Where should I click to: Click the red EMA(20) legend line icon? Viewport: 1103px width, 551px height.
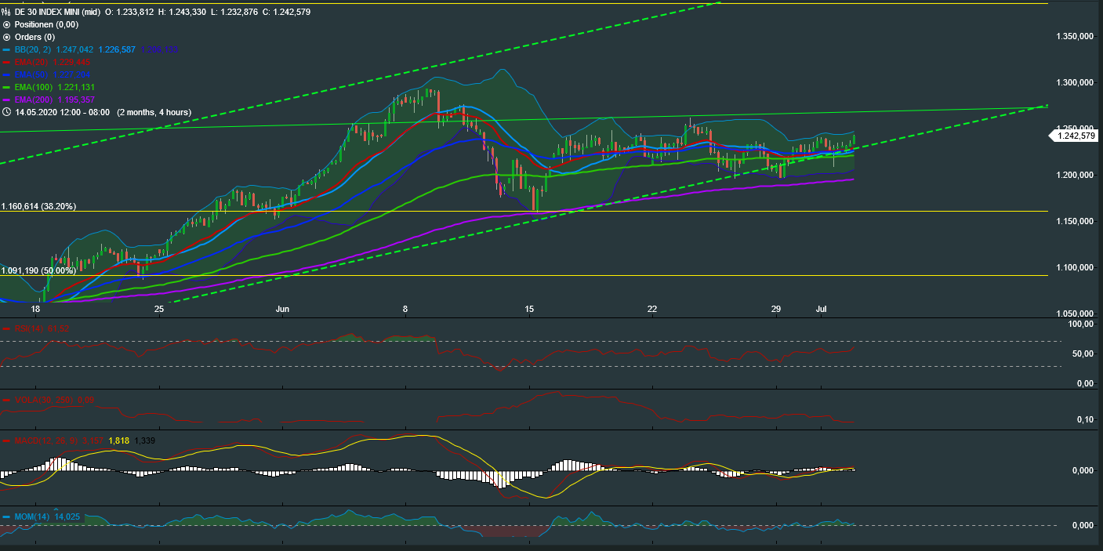(x=7, y=62)
